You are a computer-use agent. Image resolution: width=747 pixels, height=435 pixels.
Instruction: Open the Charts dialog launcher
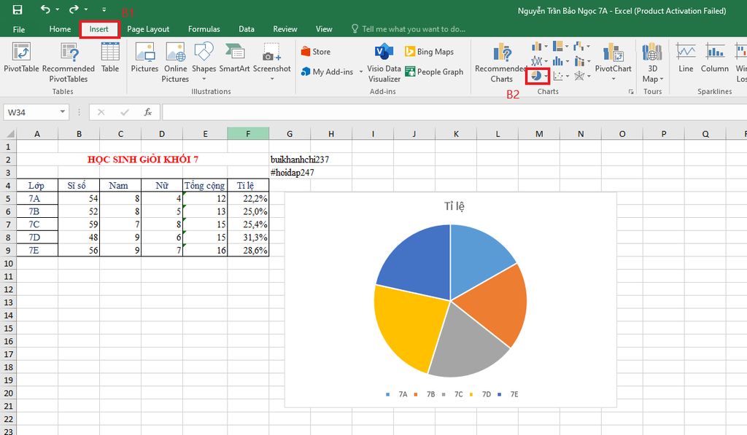(631, 91)
